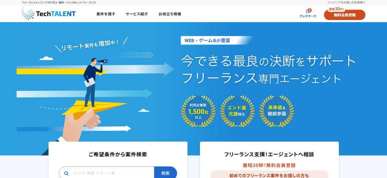Image resolution: width=387 pixels, height=178 pixels.
Task: Click the man holding the telescope
Action: point(91,81)
